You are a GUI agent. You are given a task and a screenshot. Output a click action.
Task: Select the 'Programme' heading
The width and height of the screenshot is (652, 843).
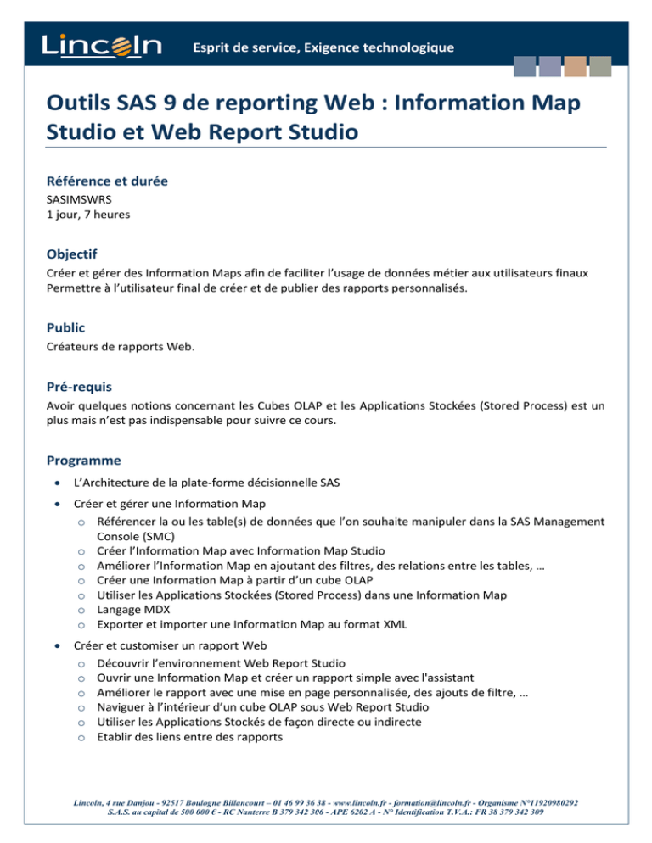tap(83, 461)
